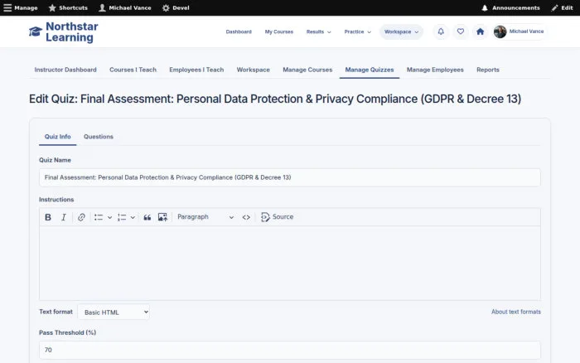
Task: Insert a code element
Action: pos(246,217)
